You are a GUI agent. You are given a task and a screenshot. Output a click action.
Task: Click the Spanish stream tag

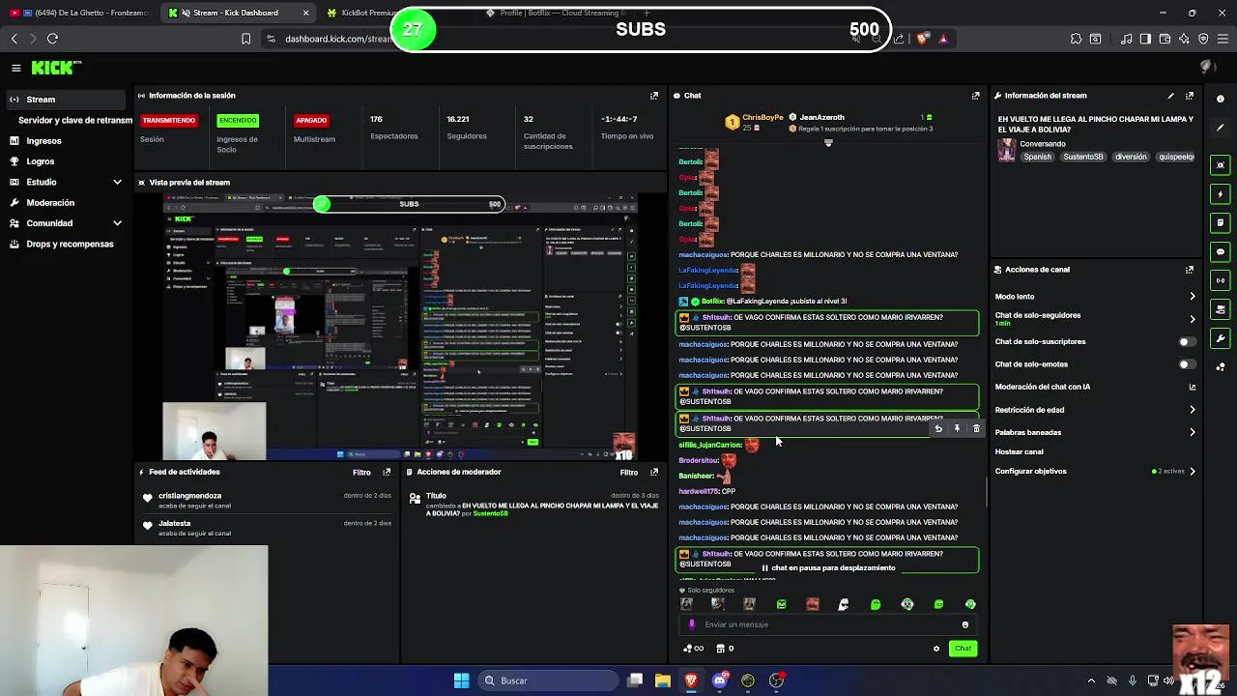pyautogui.click(x=1037, y=157)
